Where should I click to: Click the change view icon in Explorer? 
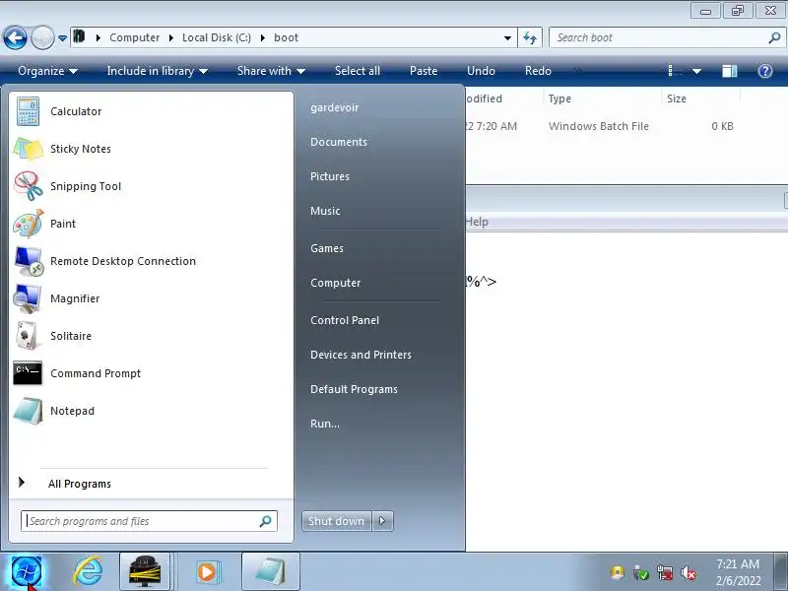click(x=675, y=71)
